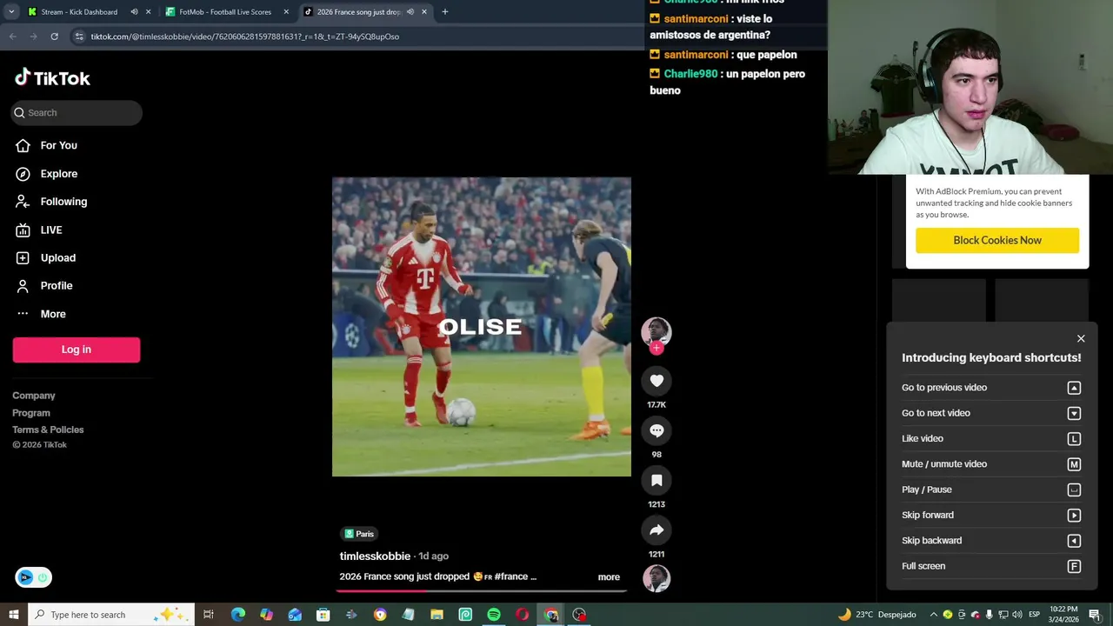Open the More menu in sidebar

pos(52,314)
